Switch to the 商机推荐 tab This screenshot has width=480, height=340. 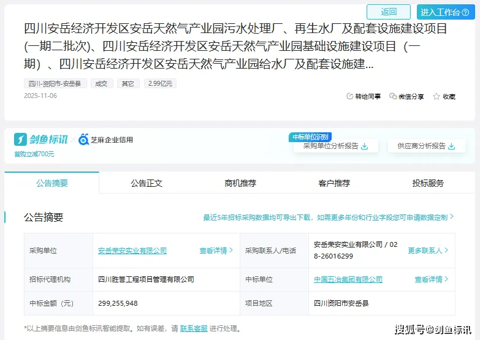pyautogui.click(x=240, y=183)
